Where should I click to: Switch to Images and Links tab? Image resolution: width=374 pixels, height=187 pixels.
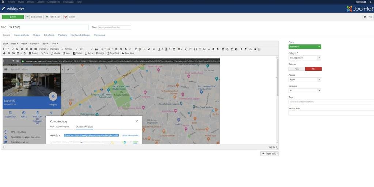(x=22, y=35)
